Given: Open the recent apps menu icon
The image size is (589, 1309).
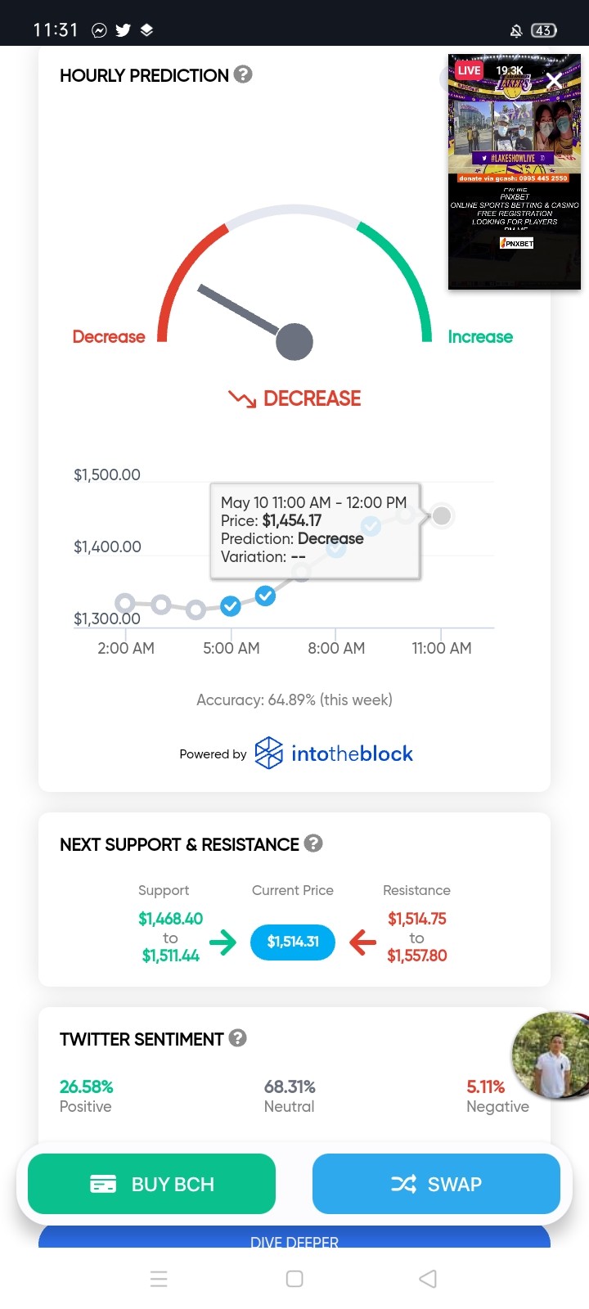Looking at the screenshot, I should (160, 1279).
